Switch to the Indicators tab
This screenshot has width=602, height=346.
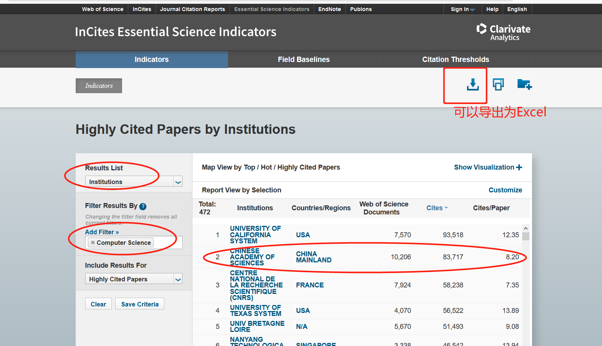click(x=152, y=59)
